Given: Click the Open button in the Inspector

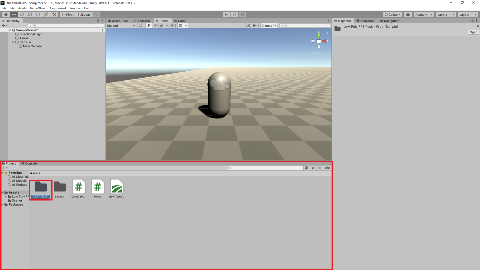Looking at the screenshot, I should (x=473, y=32).
